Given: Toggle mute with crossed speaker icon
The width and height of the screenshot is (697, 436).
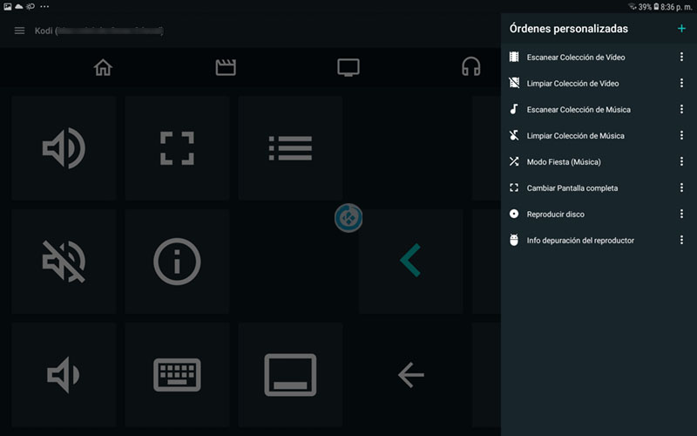Looking at the screenshot, I should (x=64, y=261).
